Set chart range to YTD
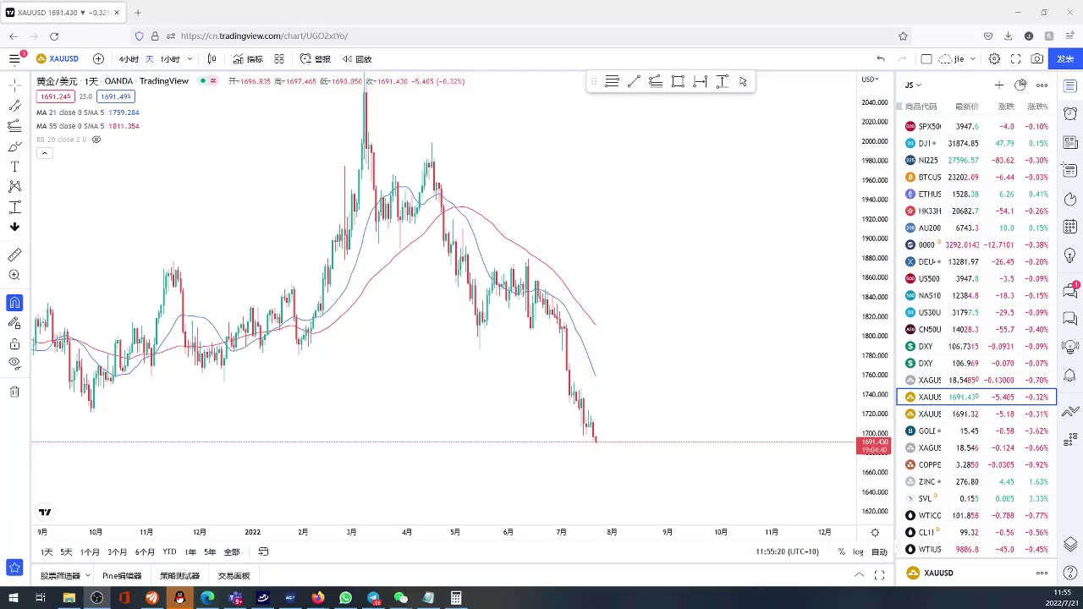1083x609 pixels. coord(169,552)
